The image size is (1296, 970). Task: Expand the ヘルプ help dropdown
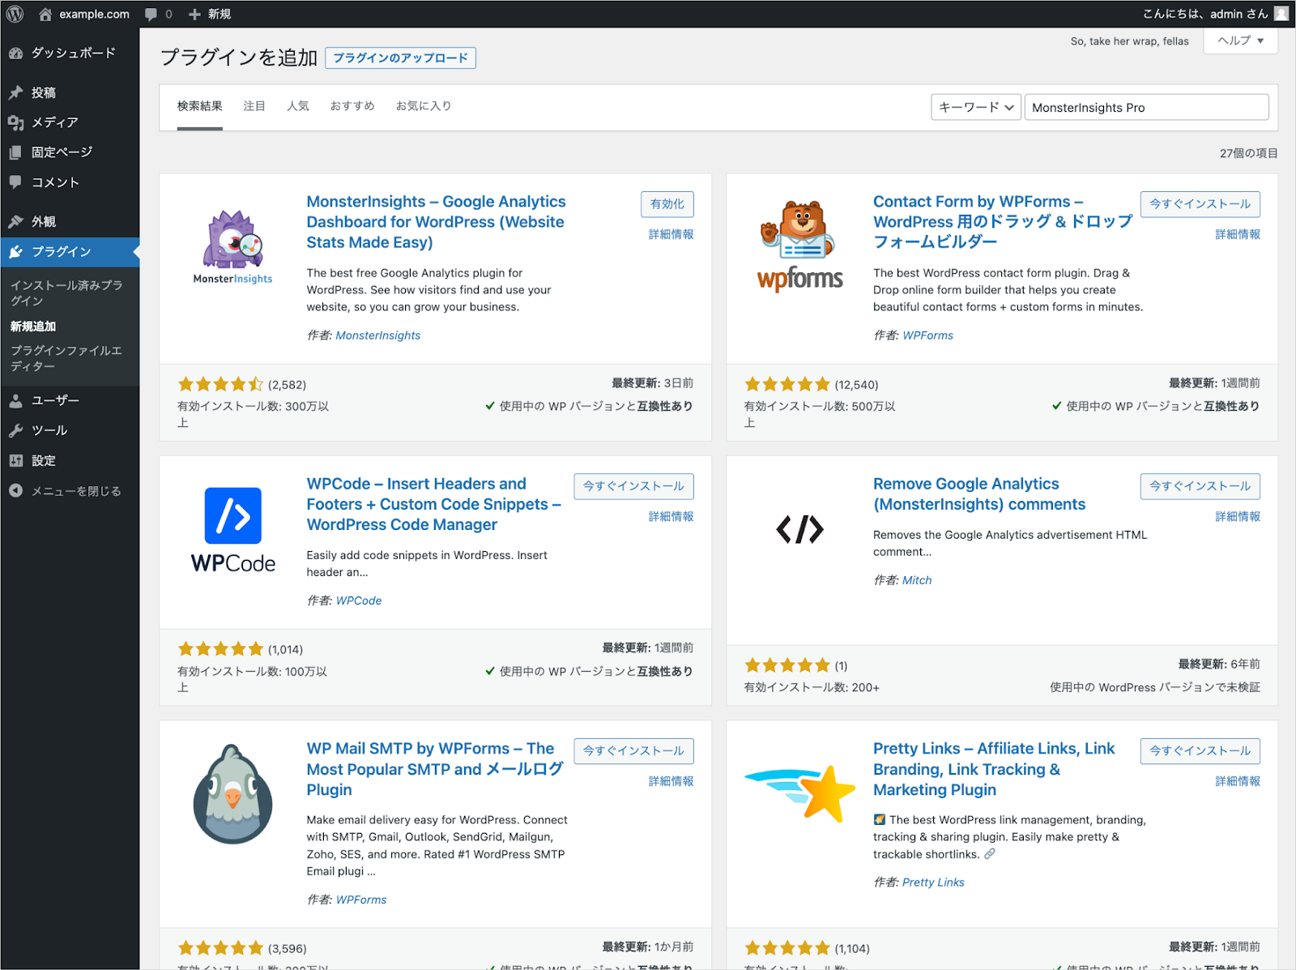(x=1240, y=41)
